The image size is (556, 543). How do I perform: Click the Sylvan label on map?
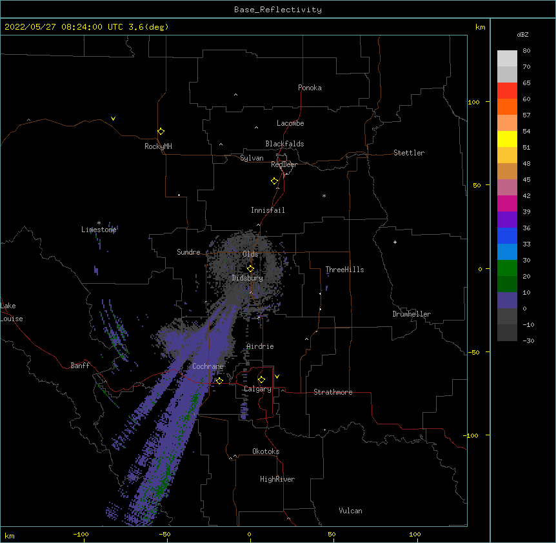tap(252, 158)
